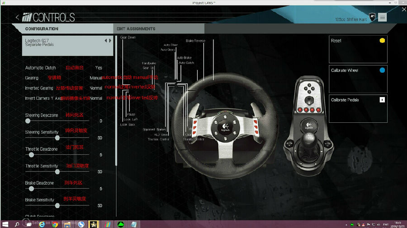The image size is (407, 228).
Task: Click the G27 steering wheel image
Action: [x=225, y=126]
